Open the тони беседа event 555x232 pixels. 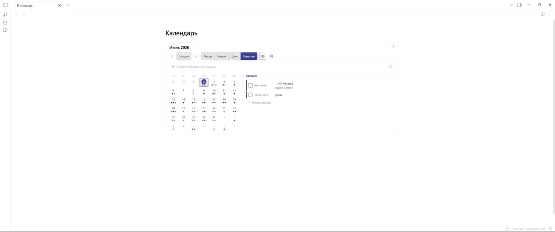pyautogui.click(x=284, y=83)
